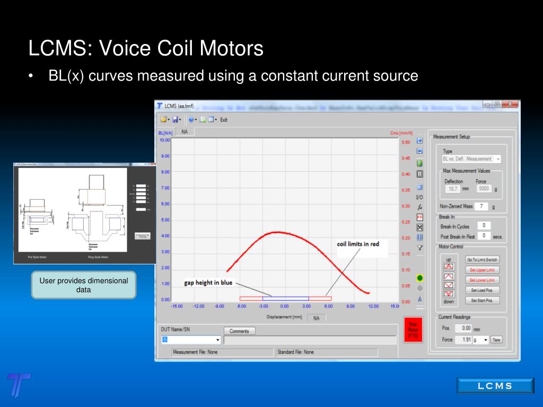543x407 pixels.
Task: Click the Non-Zeroed Mass field
Action: tap(481, 206)
